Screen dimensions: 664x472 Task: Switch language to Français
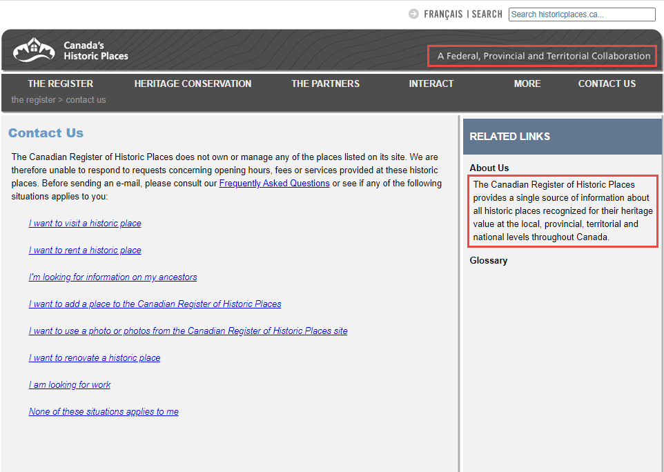pyautogui.click(x=443, y=14)
